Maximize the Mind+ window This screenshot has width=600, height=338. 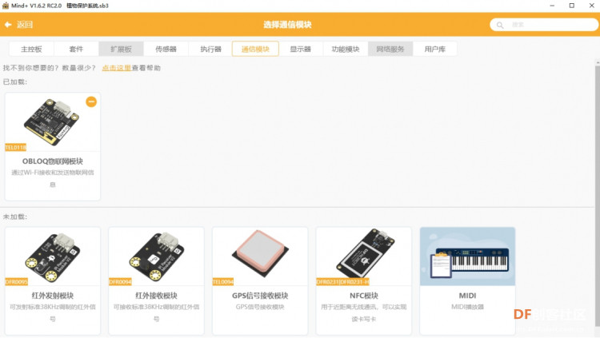pos(572,6)
